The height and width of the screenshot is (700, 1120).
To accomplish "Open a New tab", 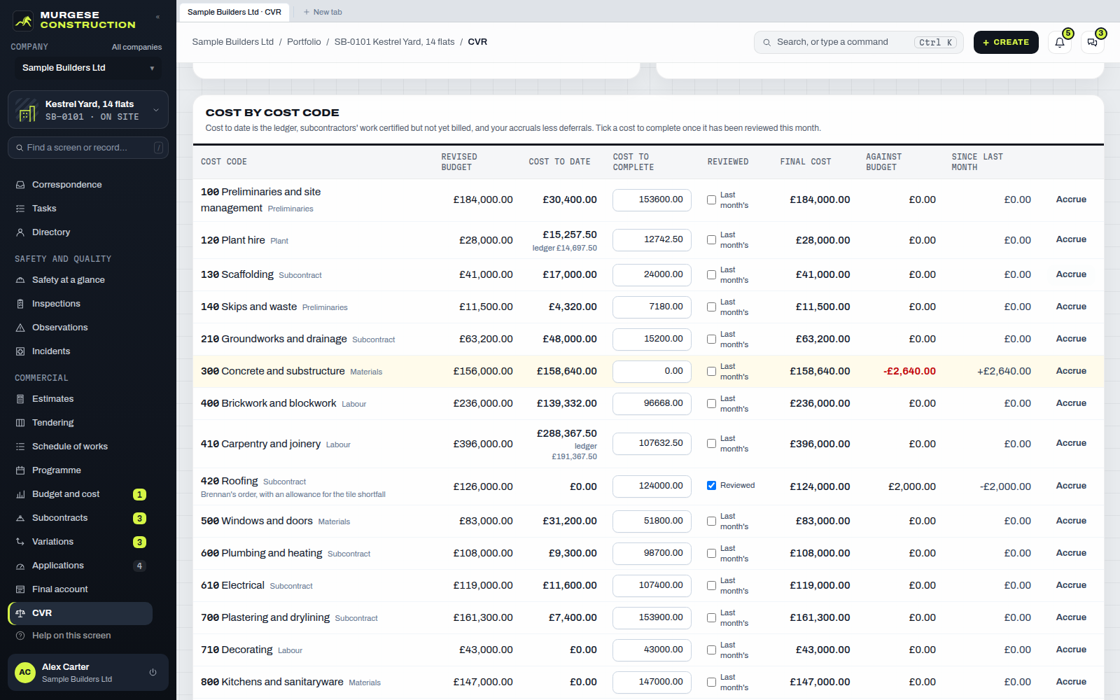I will coord(323,12).
